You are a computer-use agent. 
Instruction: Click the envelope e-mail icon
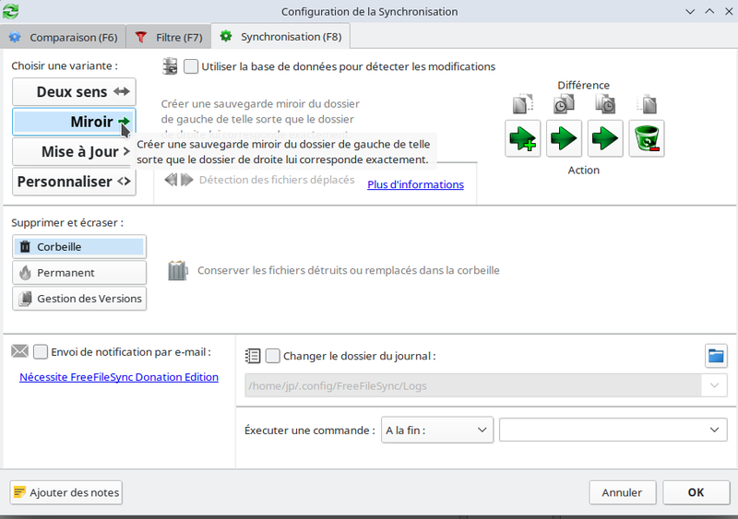(19, 351)
